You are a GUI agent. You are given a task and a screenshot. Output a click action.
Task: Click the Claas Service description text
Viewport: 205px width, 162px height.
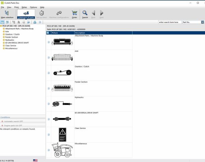(x=80, y=128)
